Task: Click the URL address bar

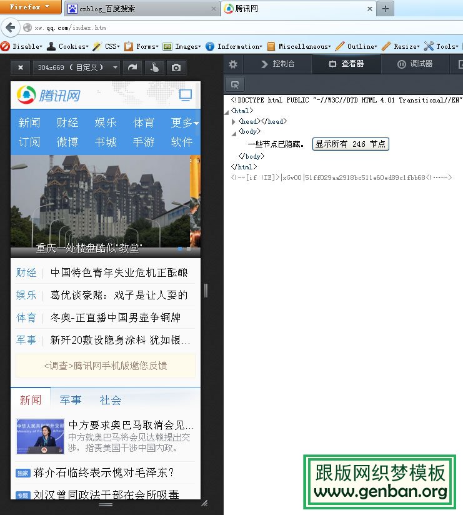Action: point(237,27)
